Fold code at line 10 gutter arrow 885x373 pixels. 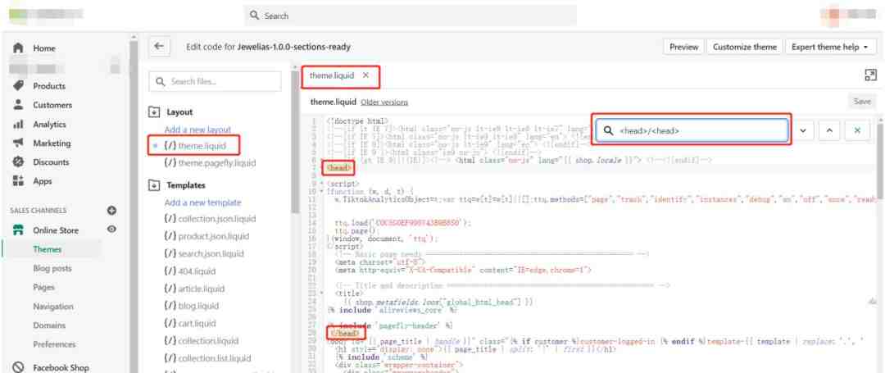(x=322, y=192)
